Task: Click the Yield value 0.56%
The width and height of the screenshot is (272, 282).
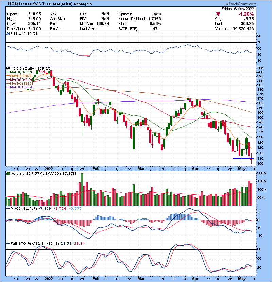Action: click(155, 24)
